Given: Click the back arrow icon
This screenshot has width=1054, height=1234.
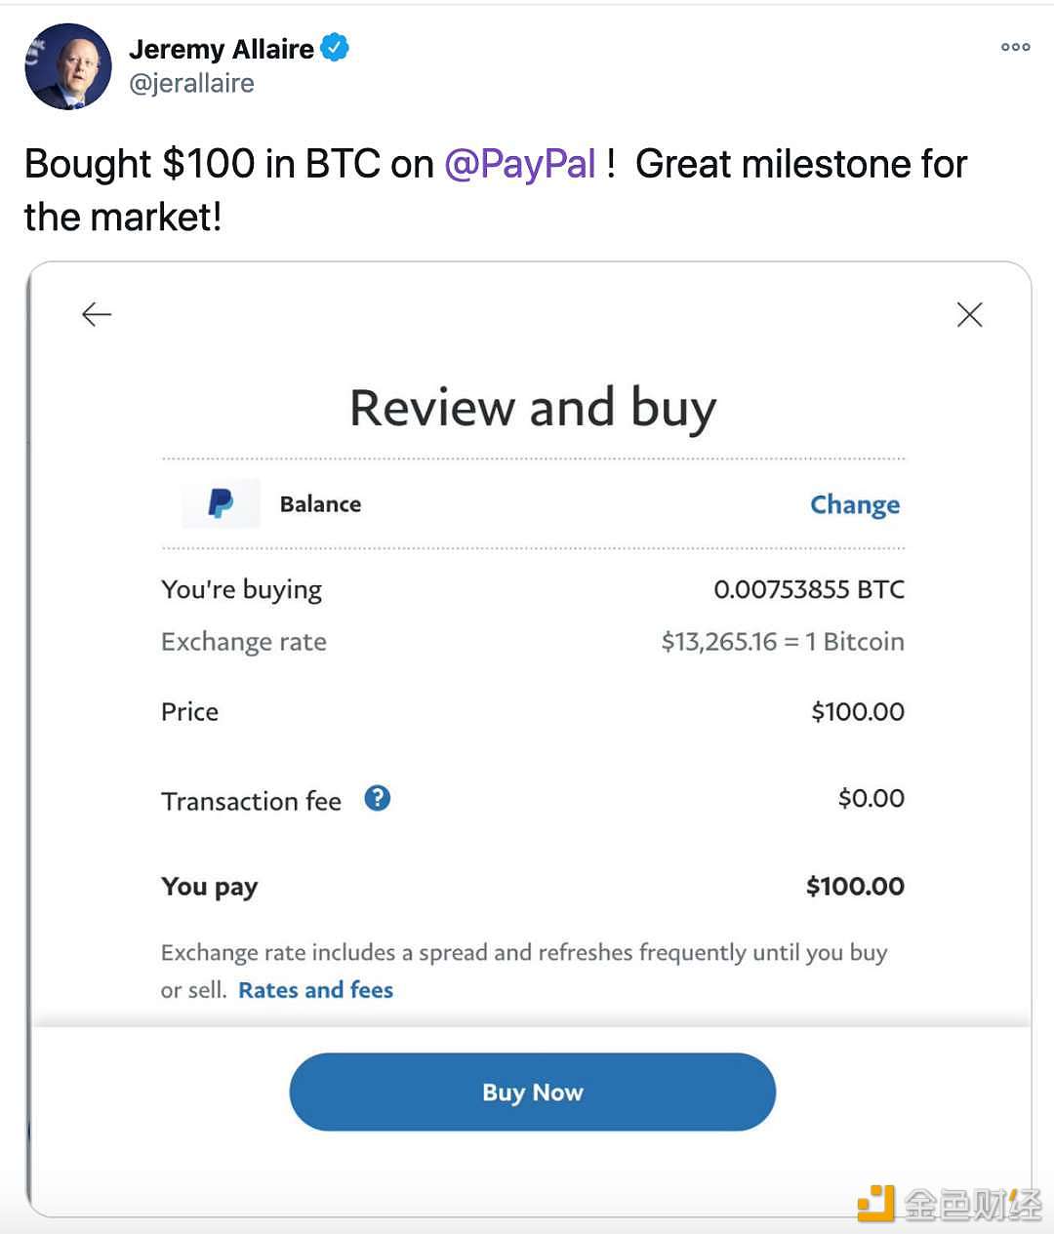Looking at the screenshot, I should click(97, 314).
